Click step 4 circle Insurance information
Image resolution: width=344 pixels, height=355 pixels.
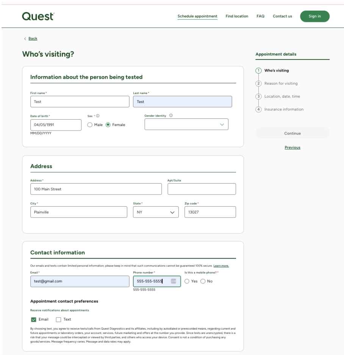point(258,109)
